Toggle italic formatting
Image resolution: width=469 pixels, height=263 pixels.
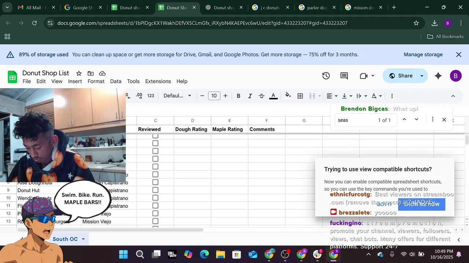[250, 96]
